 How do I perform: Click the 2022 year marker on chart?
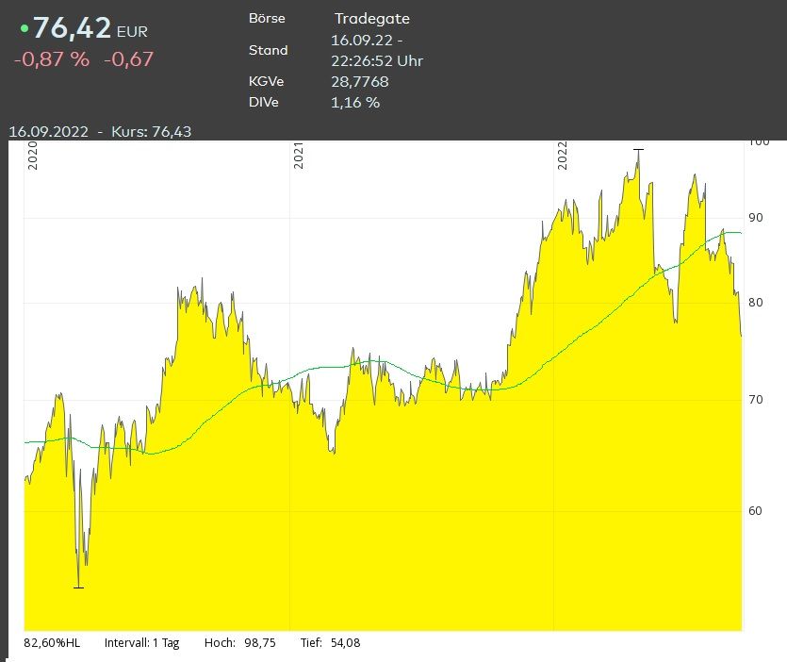click(x=562, y=156)
